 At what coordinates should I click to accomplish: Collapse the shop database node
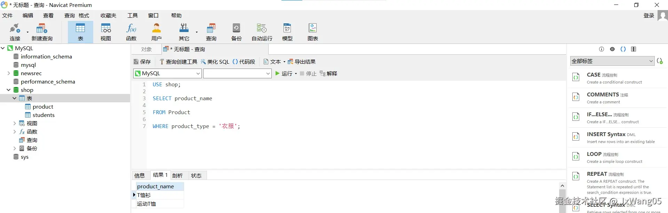coord(9,90)
